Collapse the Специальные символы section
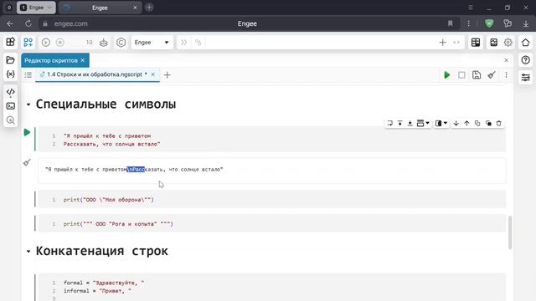This screenshot has width=536, height=301. (28, 105)
